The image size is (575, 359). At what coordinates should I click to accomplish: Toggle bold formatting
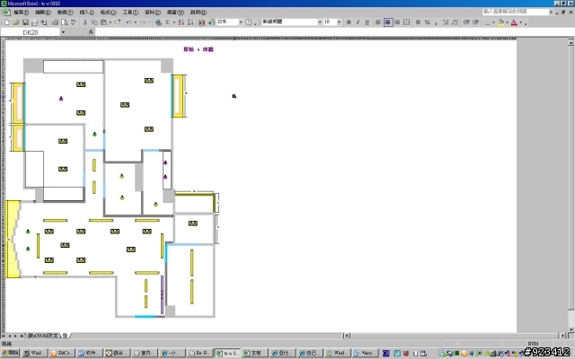(x=349, y=22)
